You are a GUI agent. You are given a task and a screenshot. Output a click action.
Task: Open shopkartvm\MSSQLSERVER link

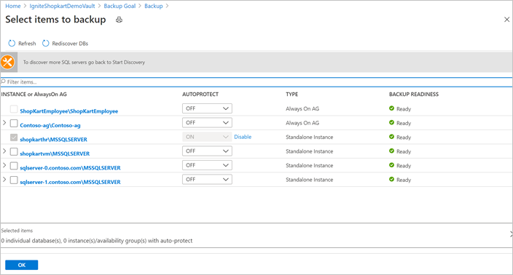point(55,154)
